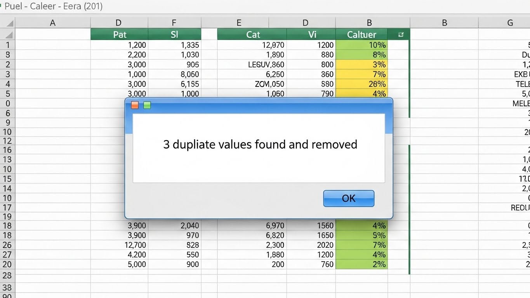
Task: Select column E header
Action: pyautogui.click(x=239, y=23)
